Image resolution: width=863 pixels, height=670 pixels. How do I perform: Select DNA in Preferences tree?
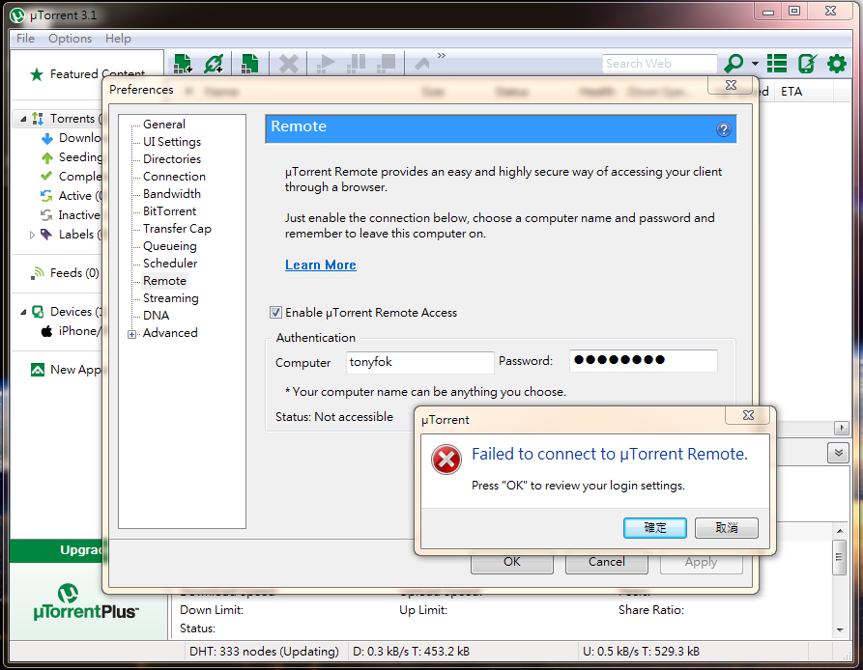pyautogui.click(x=156, y=316)
